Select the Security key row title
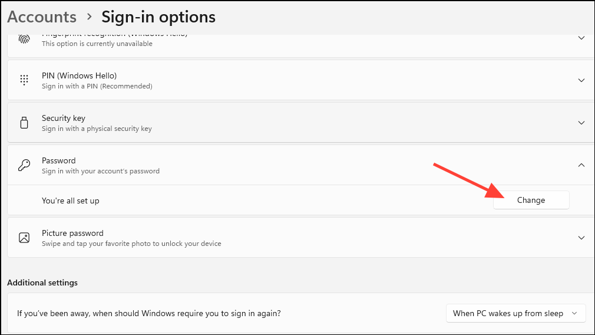595x335 pixels. pos(64,118)
